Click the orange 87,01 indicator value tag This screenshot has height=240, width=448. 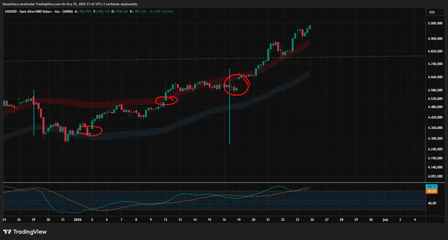point(432,191)
